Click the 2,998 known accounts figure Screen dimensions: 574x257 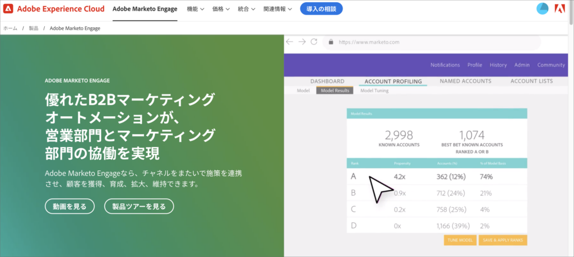point(399,135)
